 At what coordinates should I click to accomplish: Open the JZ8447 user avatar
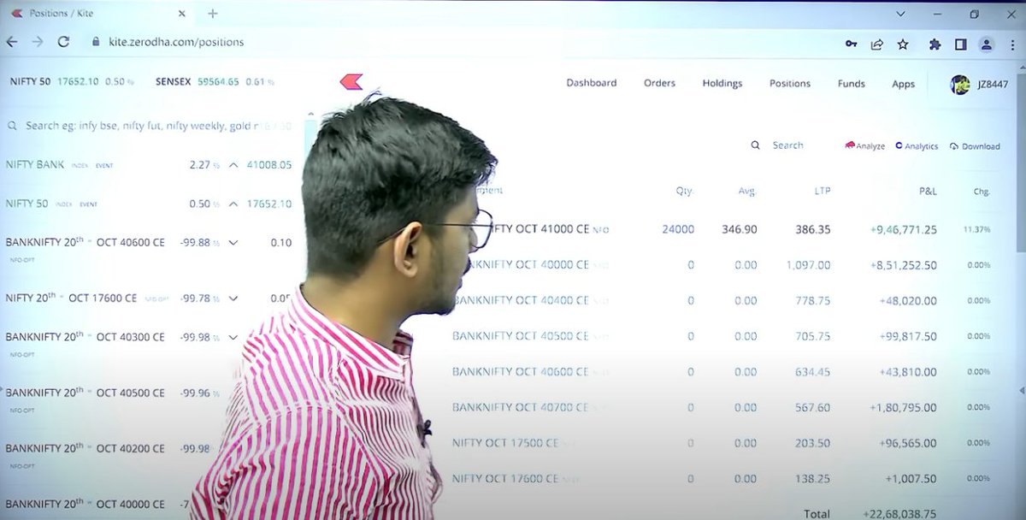pyautogui.click(x=960, y=84)
